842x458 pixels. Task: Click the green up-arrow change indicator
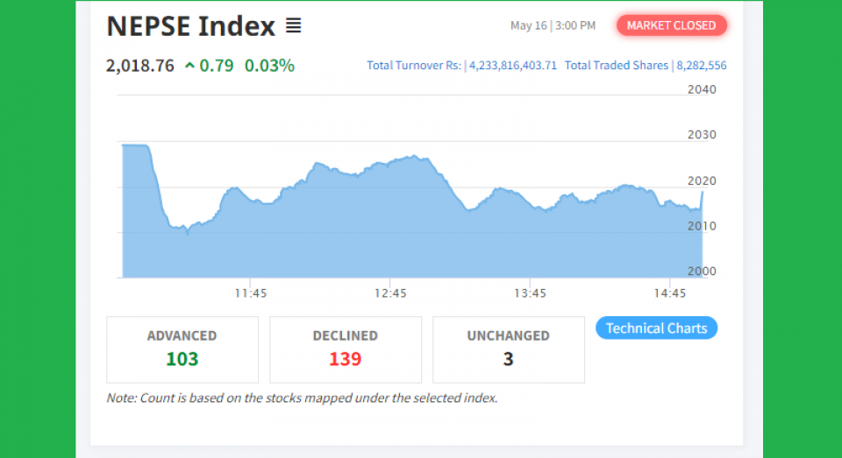(x=189, y=66)
